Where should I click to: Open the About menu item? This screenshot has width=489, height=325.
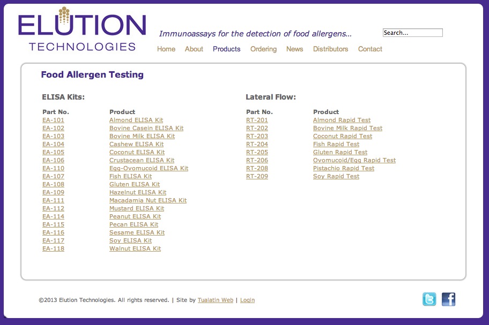coord(194,49)
